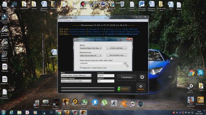
Task: Open launcher settings via the gear icon
Action: pos(142,77)
